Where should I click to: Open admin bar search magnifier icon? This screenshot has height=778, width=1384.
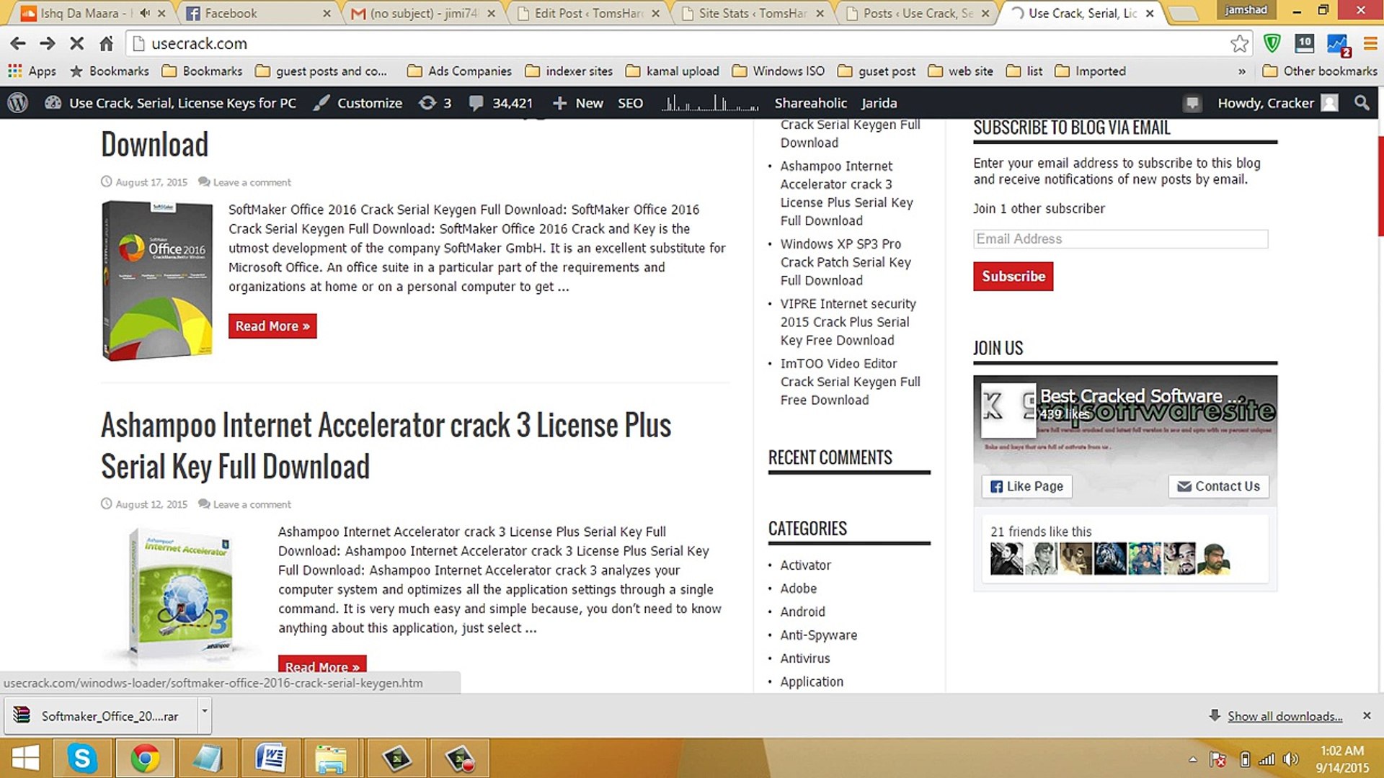[1362, 103]
